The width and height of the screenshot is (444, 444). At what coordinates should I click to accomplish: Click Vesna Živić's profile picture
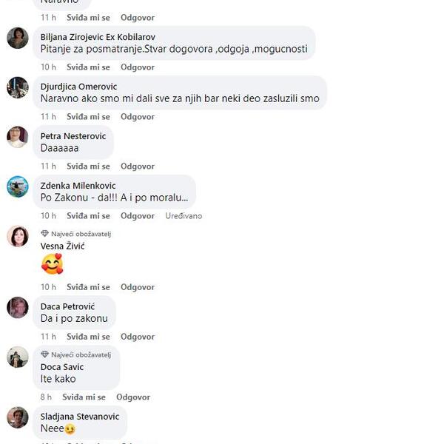[x=18, y=236]
